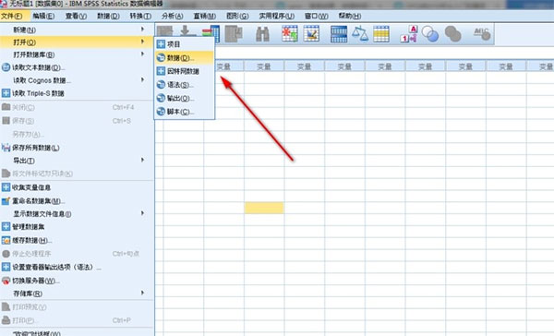Open the 帮助(H) menu
The width and height of the screenshot is (554, 336).
[x=349, y=17]
